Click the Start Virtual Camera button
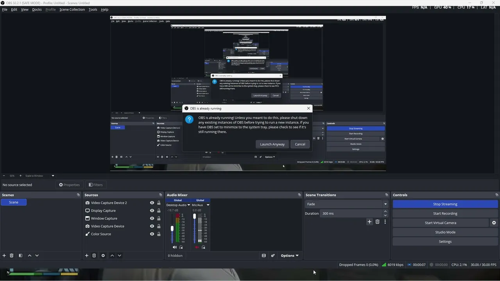Image resolution: width=500 pixels, height=281 pixels. coord(441,223)
